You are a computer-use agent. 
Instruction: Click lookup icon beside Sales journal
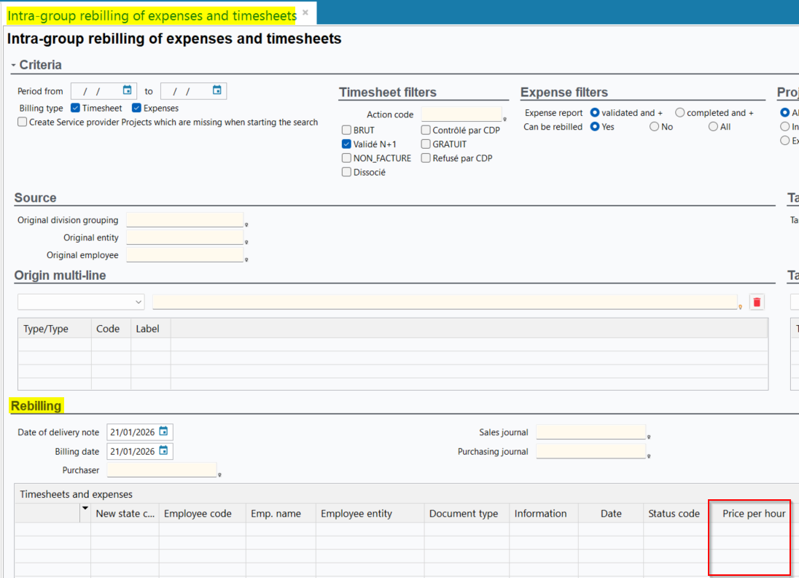coord(649,437)
